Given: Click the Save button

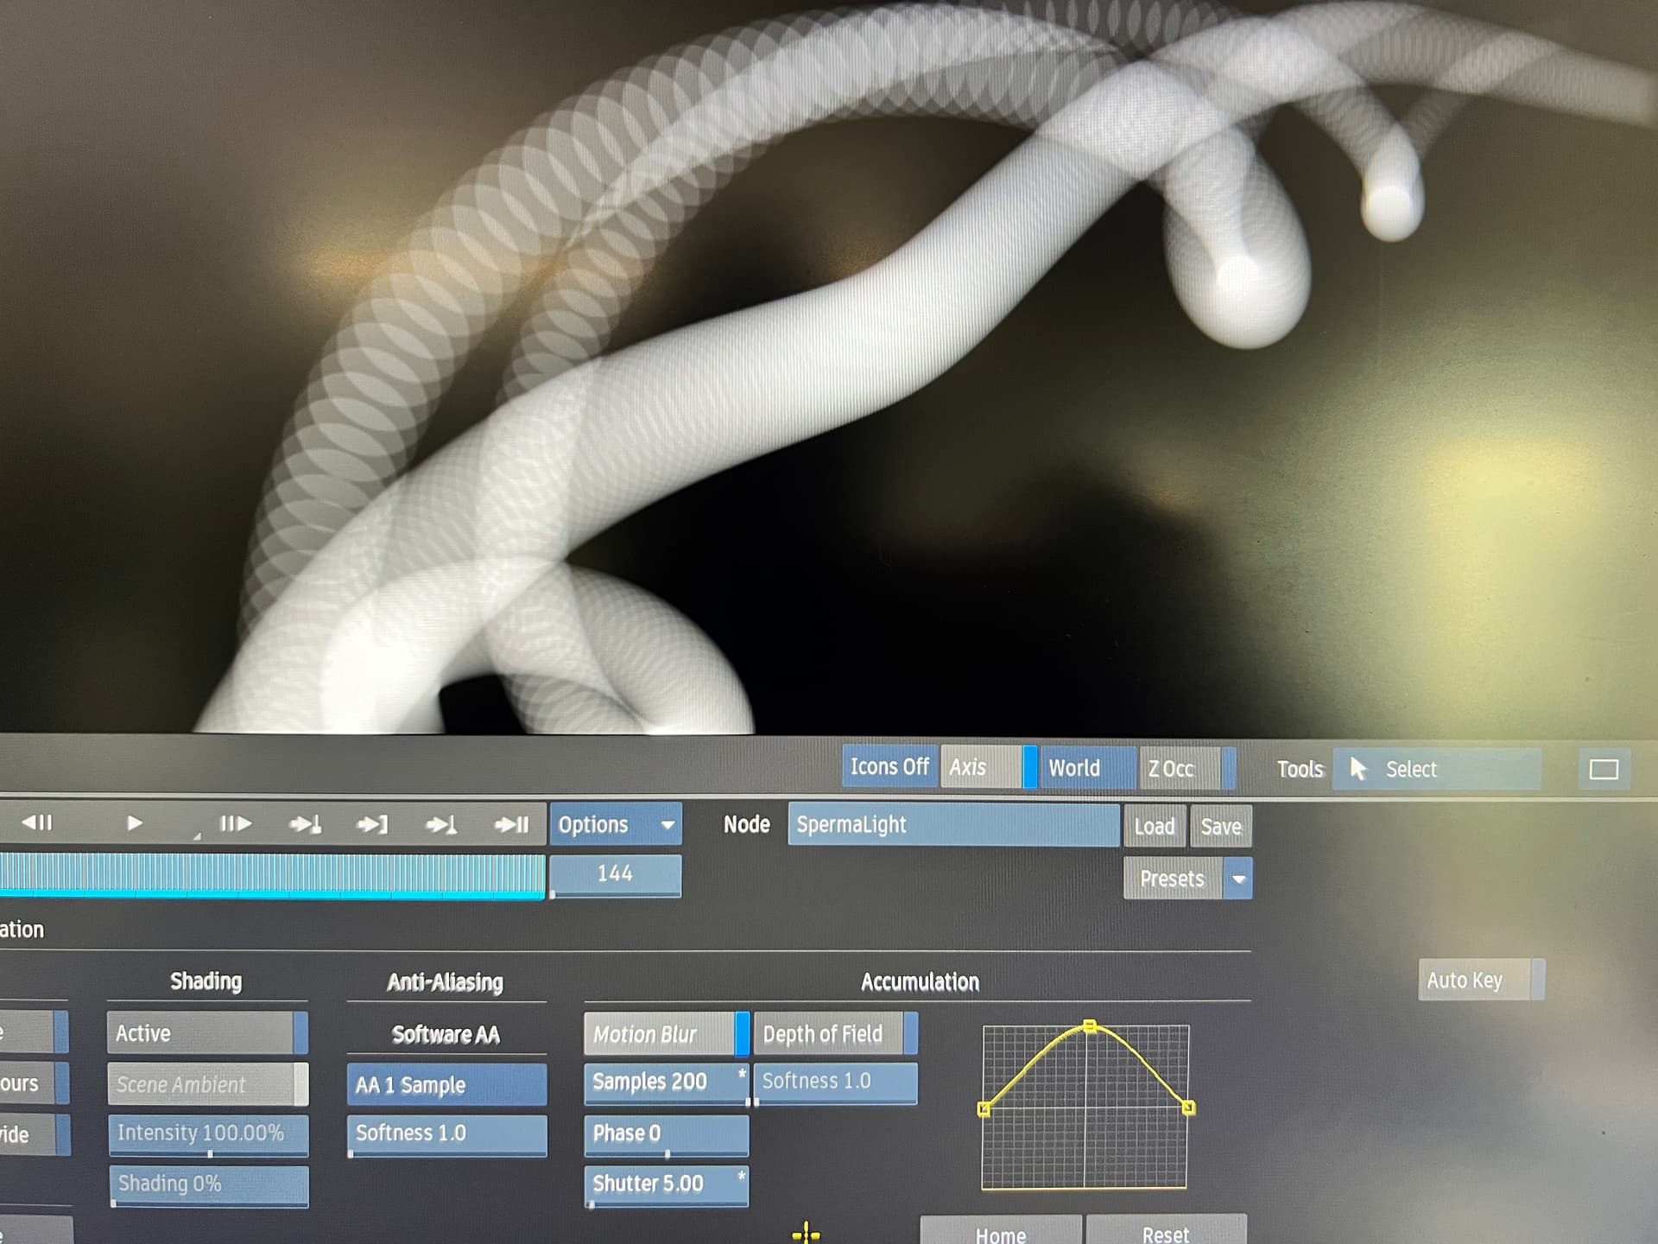Looking at the screenshot, I should coord(1220,826).
